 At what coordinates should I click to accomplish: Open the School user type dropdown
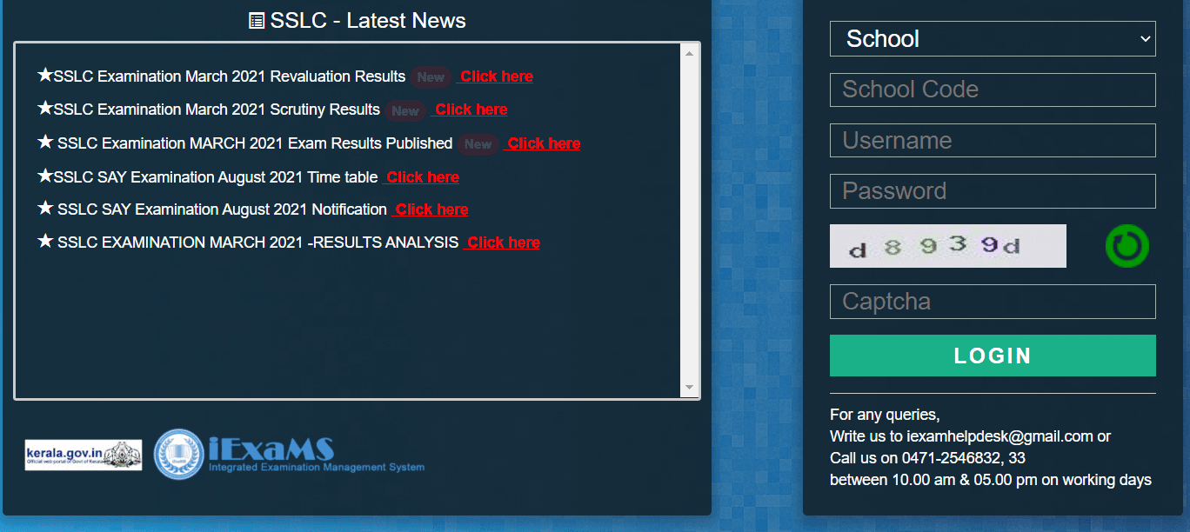(x=992, y=39)
